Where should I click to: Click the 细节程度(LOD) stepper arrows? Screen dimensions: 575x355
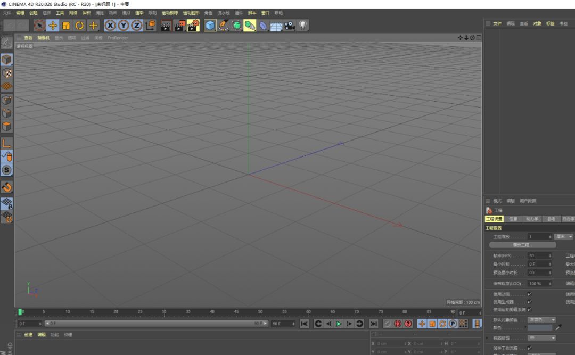coord(549,284)
